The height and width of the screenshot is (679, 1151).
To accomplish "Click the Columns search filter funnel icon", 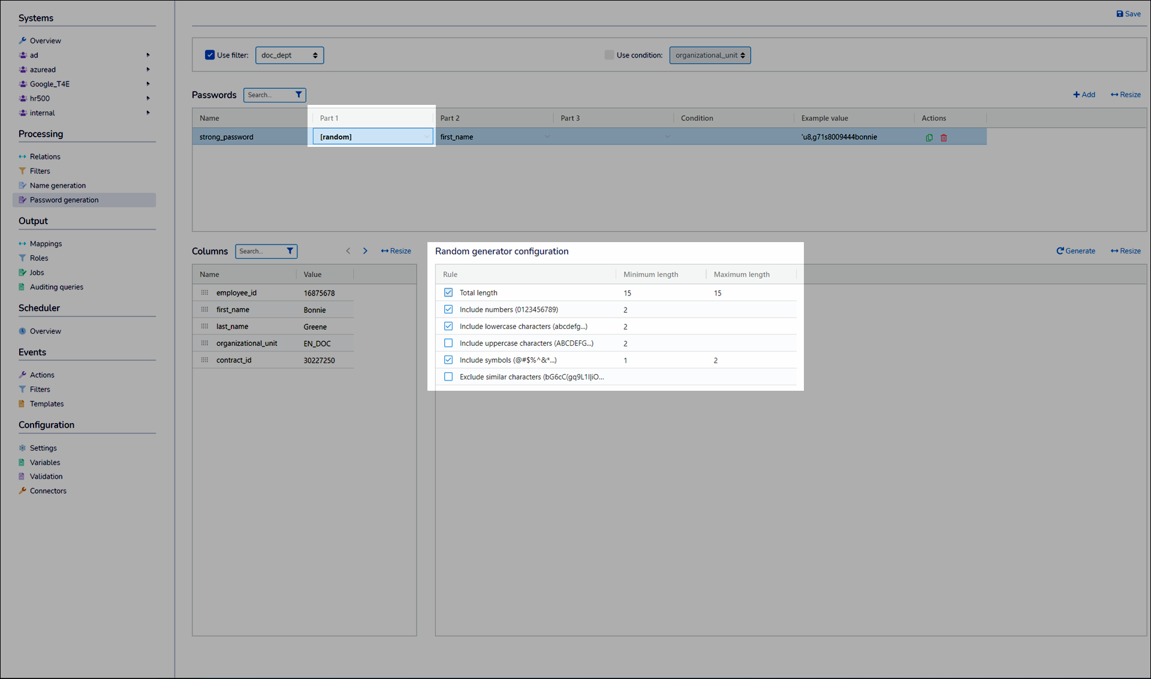I will (290, 251).
